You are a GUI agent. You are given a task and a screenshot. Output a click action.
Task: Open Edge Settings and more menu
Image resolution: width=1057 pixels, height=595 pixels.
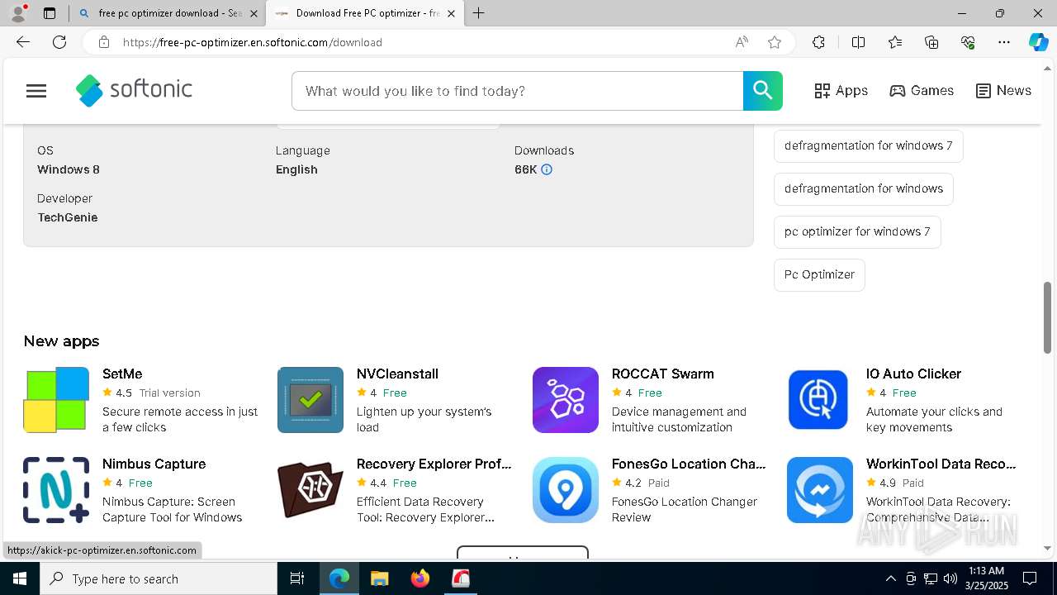coord(1004,42)
